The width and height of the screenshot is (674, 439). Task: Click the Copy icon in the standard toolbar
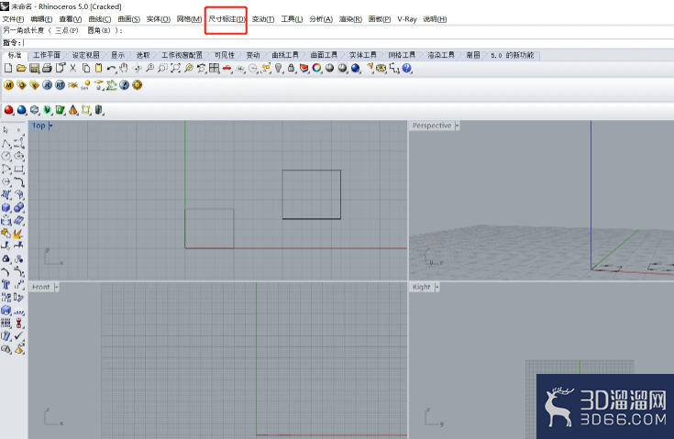click(86, 68)
